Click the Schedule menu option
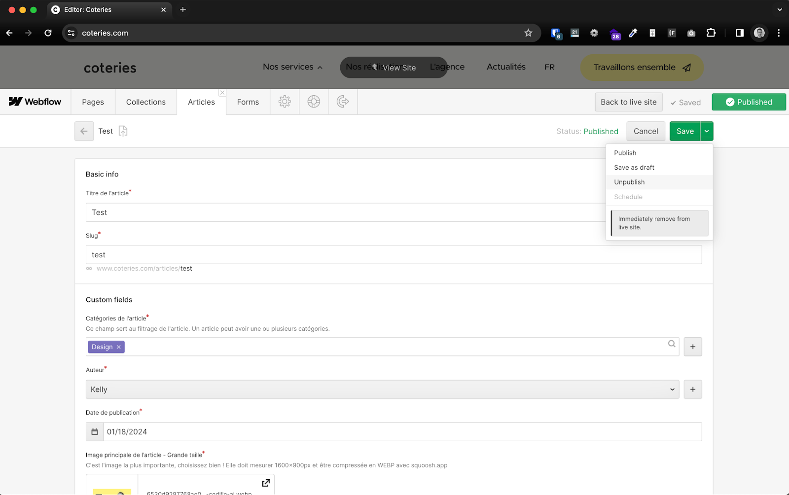 pyautogui.click(x=659, y=197)
